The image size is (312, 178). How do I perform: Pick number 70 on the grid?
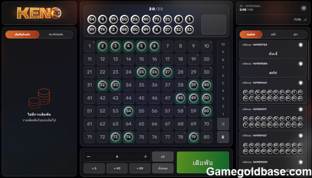point(206,124)
